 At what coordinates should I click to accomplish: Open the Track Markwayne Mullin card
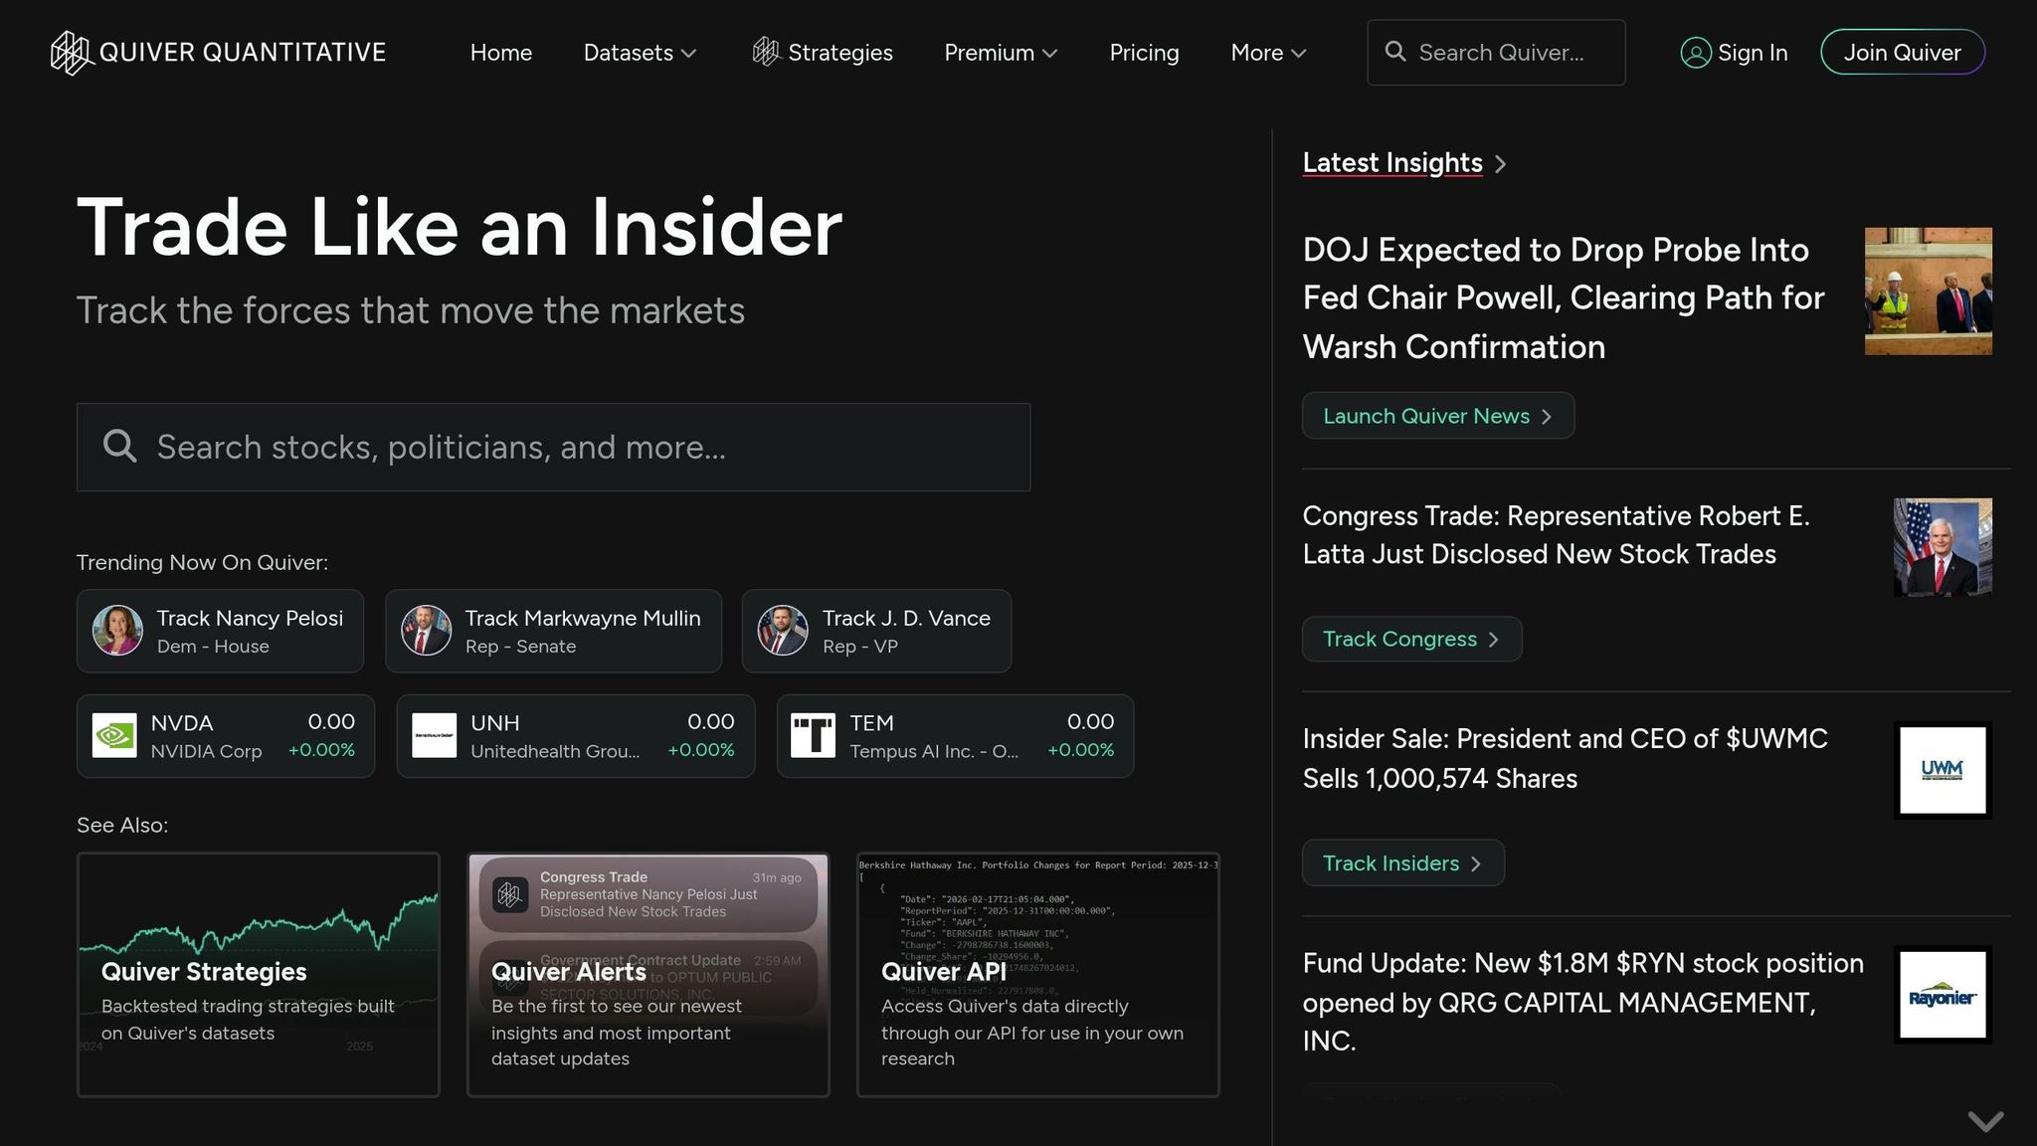553,631
